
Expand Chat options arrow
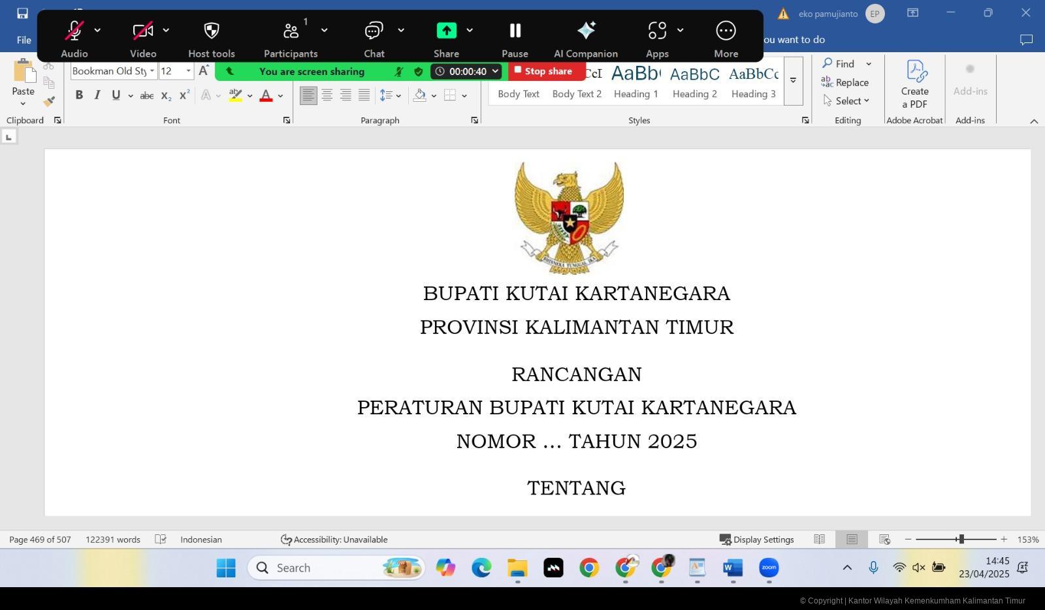coord(401,30)
